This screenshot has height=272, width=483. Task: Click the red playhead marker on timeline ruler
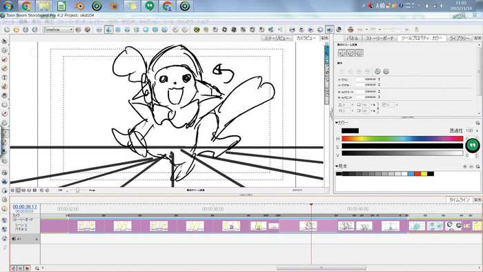pos(311,204)
